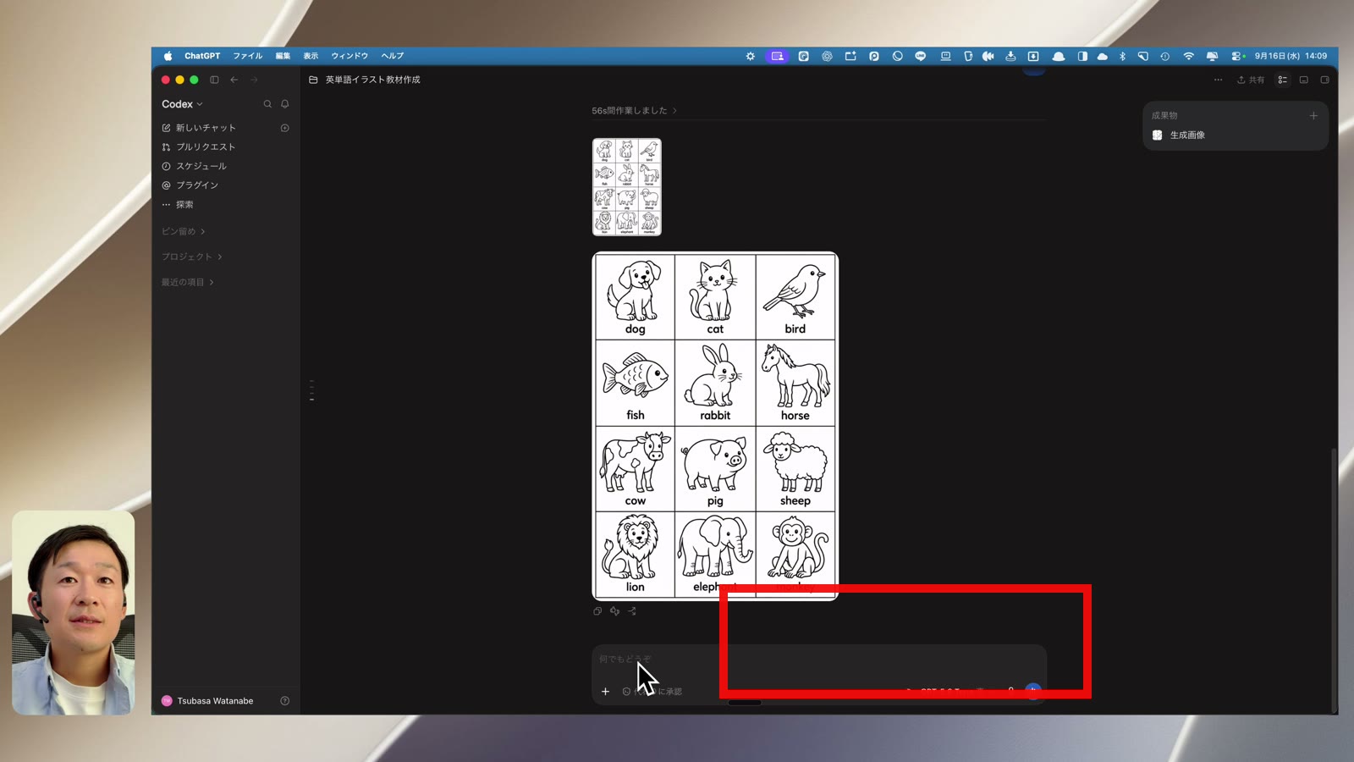This screenshot has height=762, width=1354.
Task: Click the chat vertical scrollbar
Action: (1335, 580)
